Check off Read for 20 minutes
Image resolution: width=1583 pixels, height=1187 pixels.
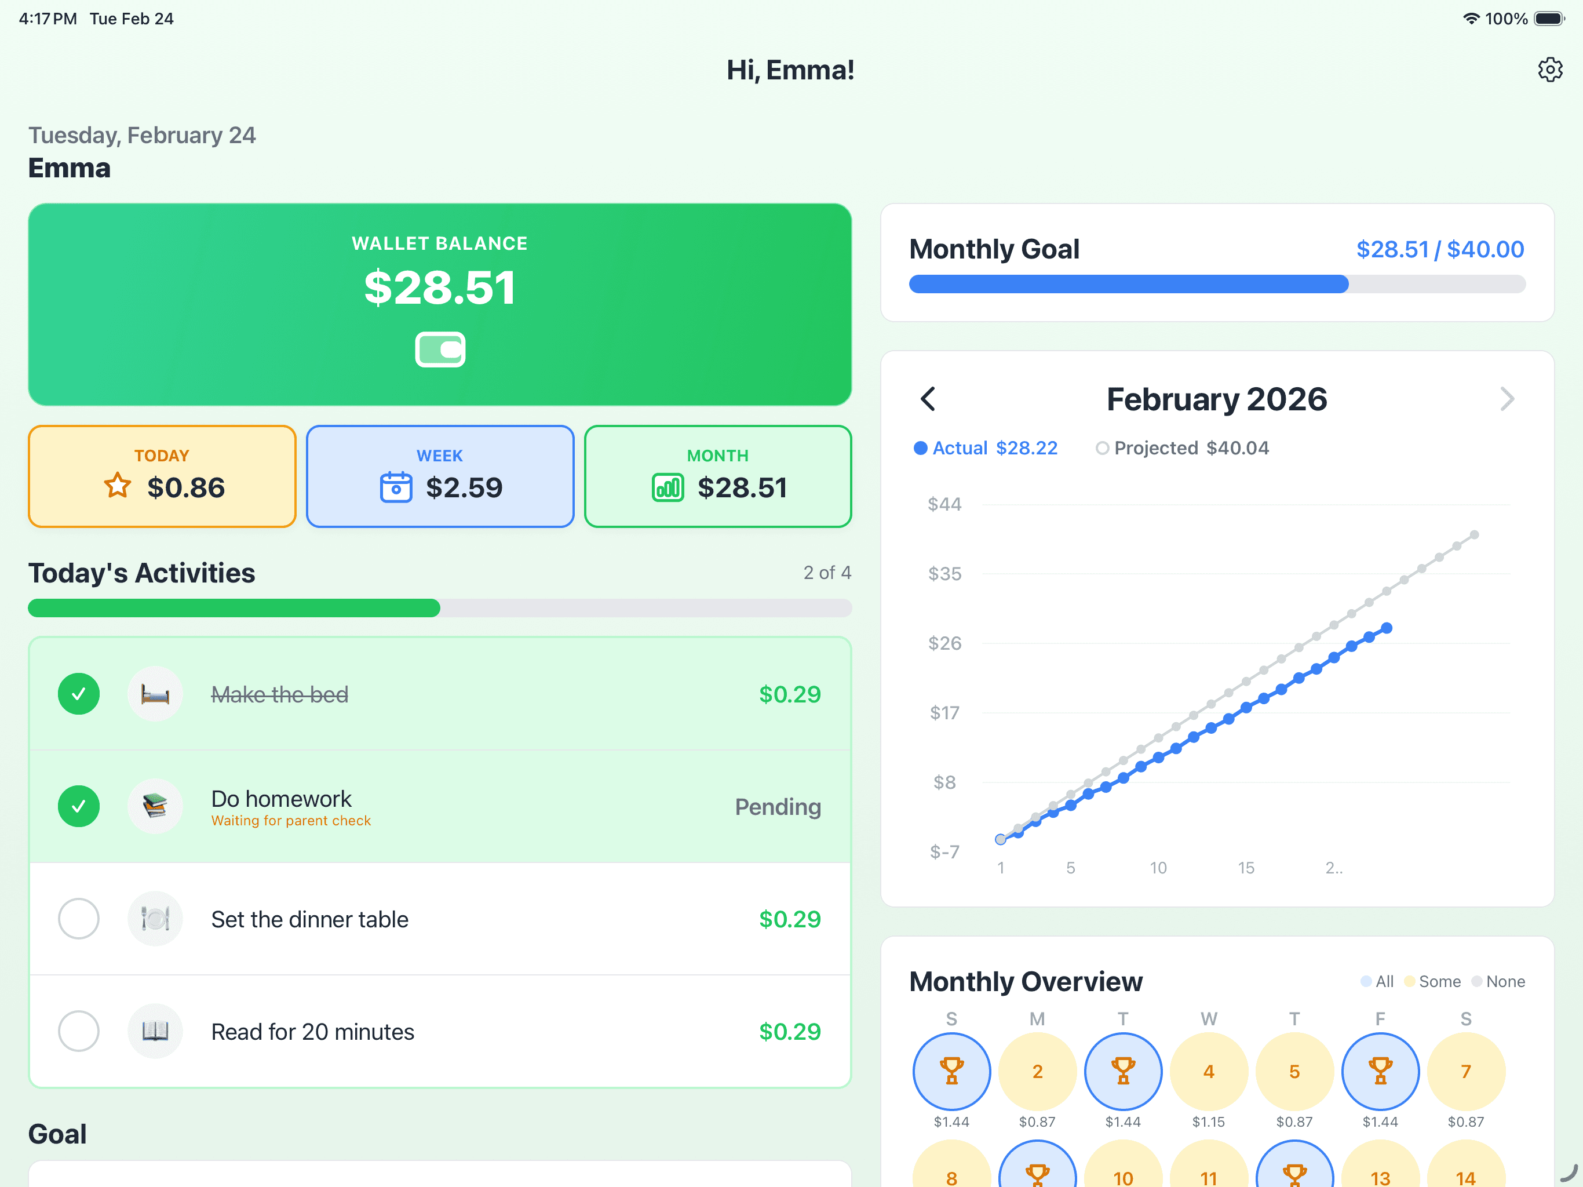coord(79,1031)
